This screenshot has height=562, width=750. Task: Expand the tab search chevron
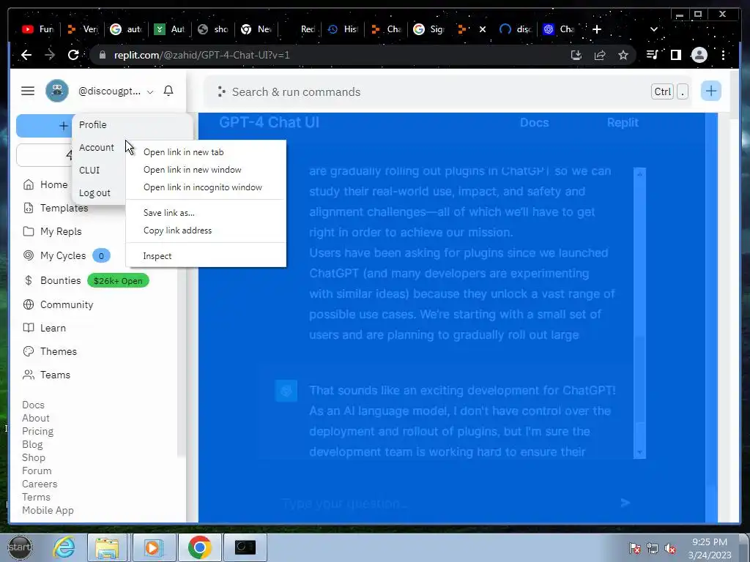click(654, 29)
